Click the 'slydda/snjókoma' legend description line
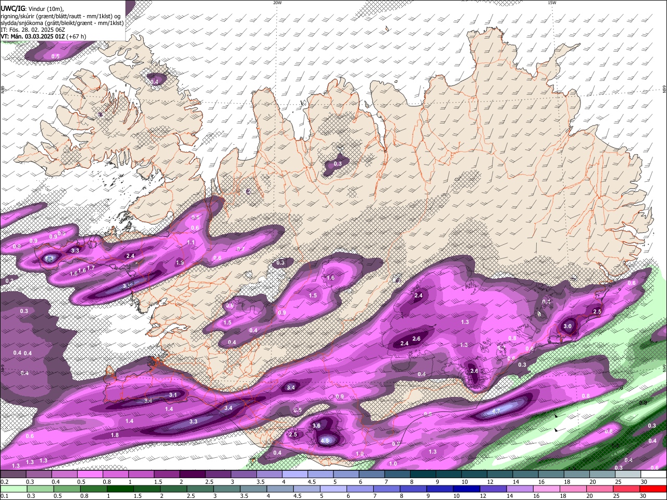Screen dimensions: 667x500 pos(62,22)
